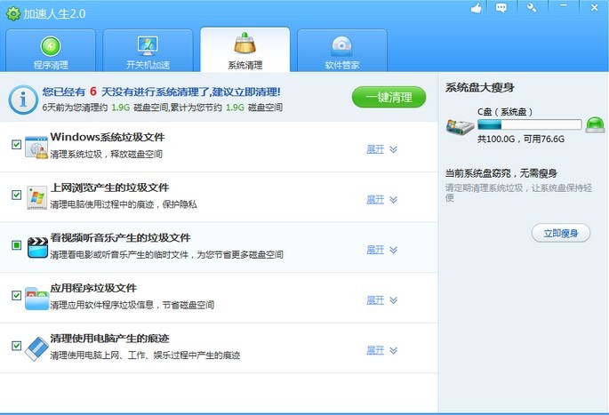Viewport: 609px width, 415px height.
Task: Uncheck Windows系统垃圾文件 checkbox
Action: 16,145
